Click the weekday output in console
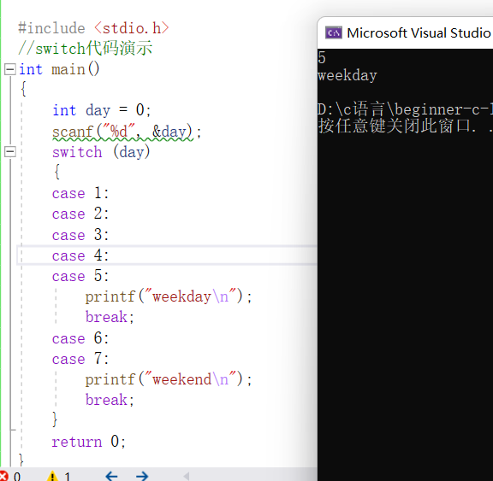493x481 pixels. click(347, 76)
